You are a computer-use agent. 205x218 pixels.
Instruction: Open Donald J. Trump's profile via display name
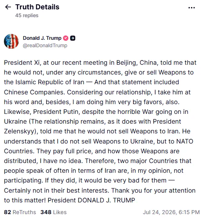click(x=42, y=38)
